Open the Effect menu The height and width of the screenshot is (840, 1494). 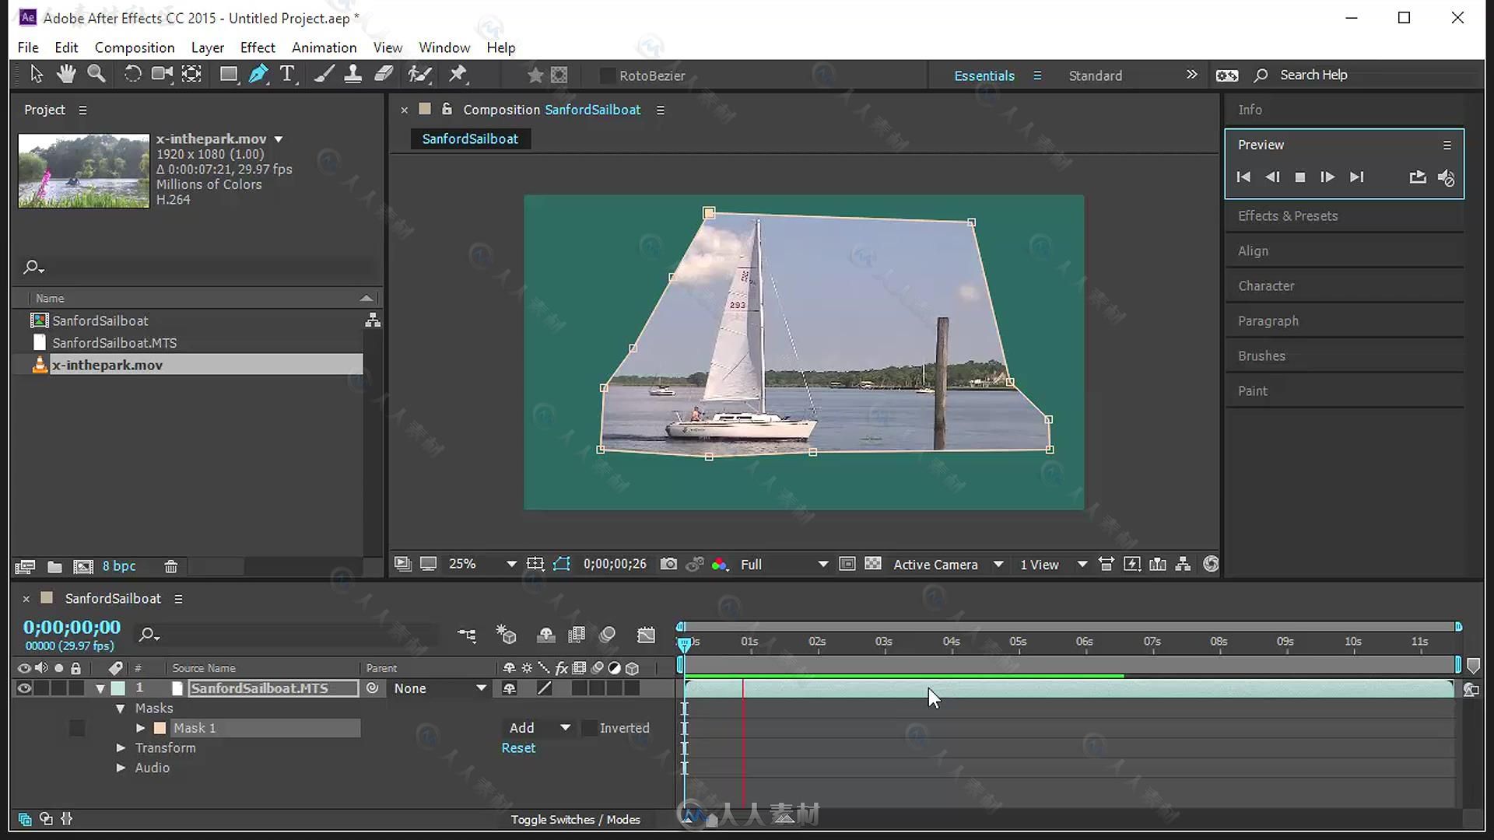(x=258, y=47)
